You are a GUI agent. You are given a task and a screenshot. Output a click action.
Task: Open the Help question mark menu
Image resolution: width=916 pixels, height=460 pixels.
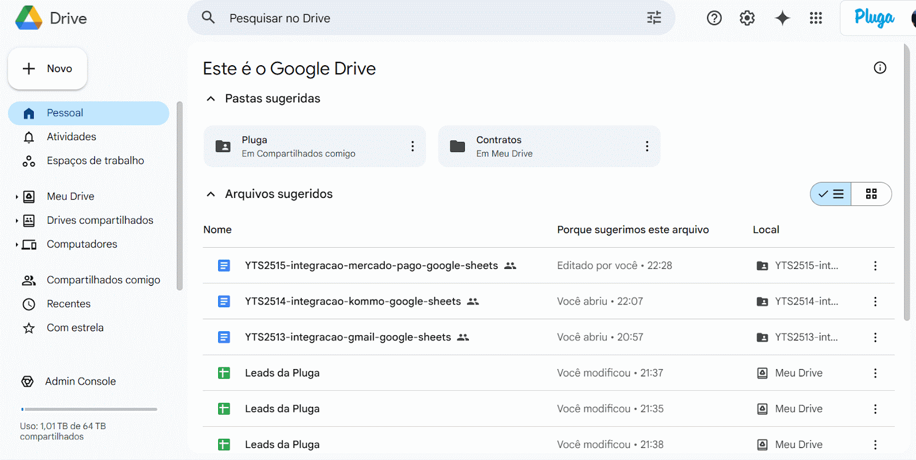[714, 18]
